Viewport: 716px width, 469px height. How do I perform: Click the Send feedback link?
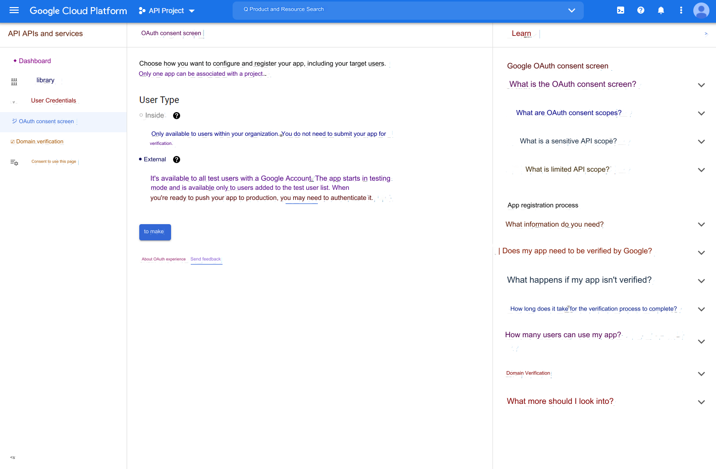tap(206, 259)
